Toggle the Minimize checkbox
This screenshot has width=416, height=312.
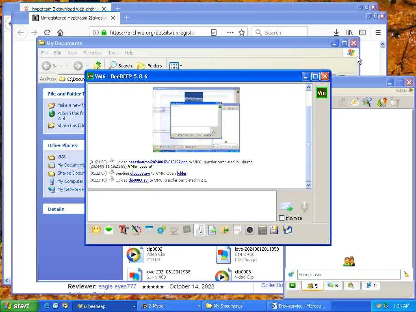[x=282, y=218]
